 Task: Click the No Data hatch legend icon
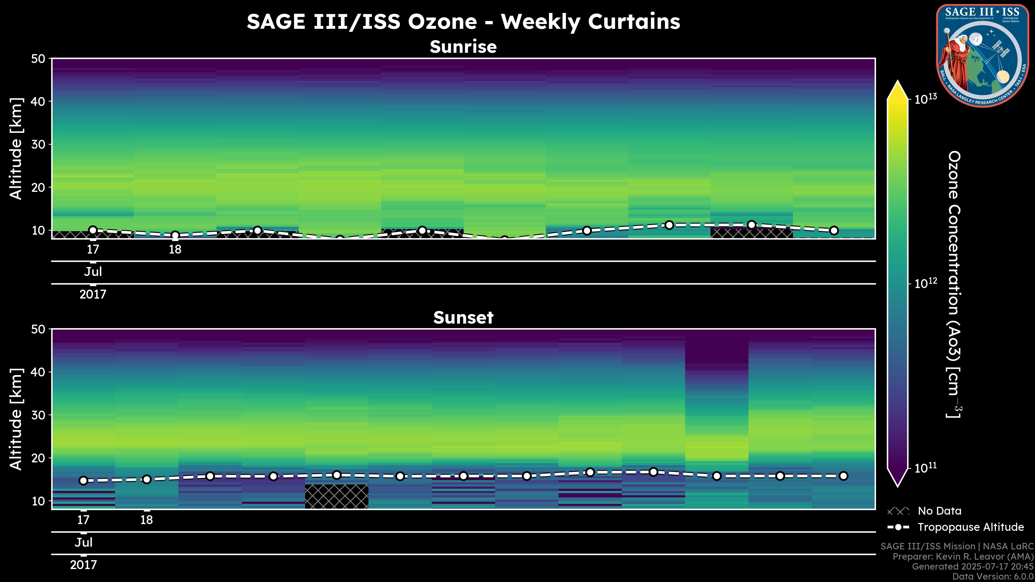pos(898,511)
